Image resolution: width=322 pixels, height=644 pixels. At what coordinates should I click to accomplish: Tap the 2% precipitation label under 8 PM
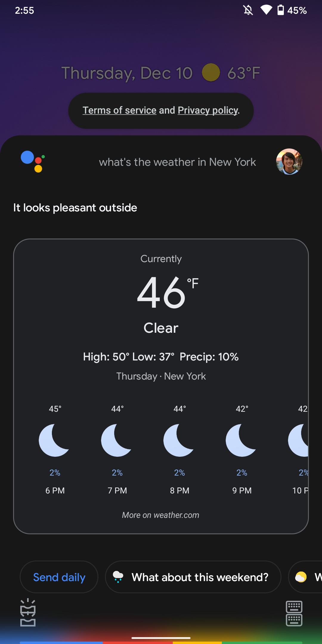179,472
